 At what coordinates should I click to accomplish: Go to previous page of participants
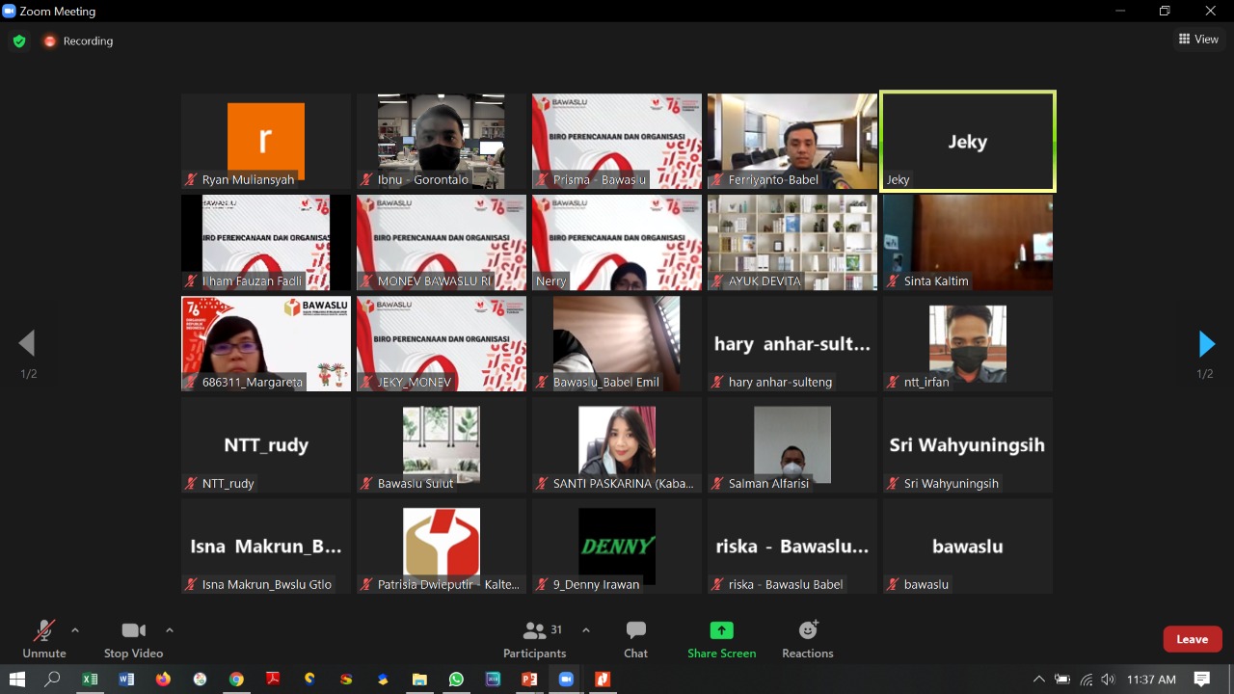click(x=28, y=344)
